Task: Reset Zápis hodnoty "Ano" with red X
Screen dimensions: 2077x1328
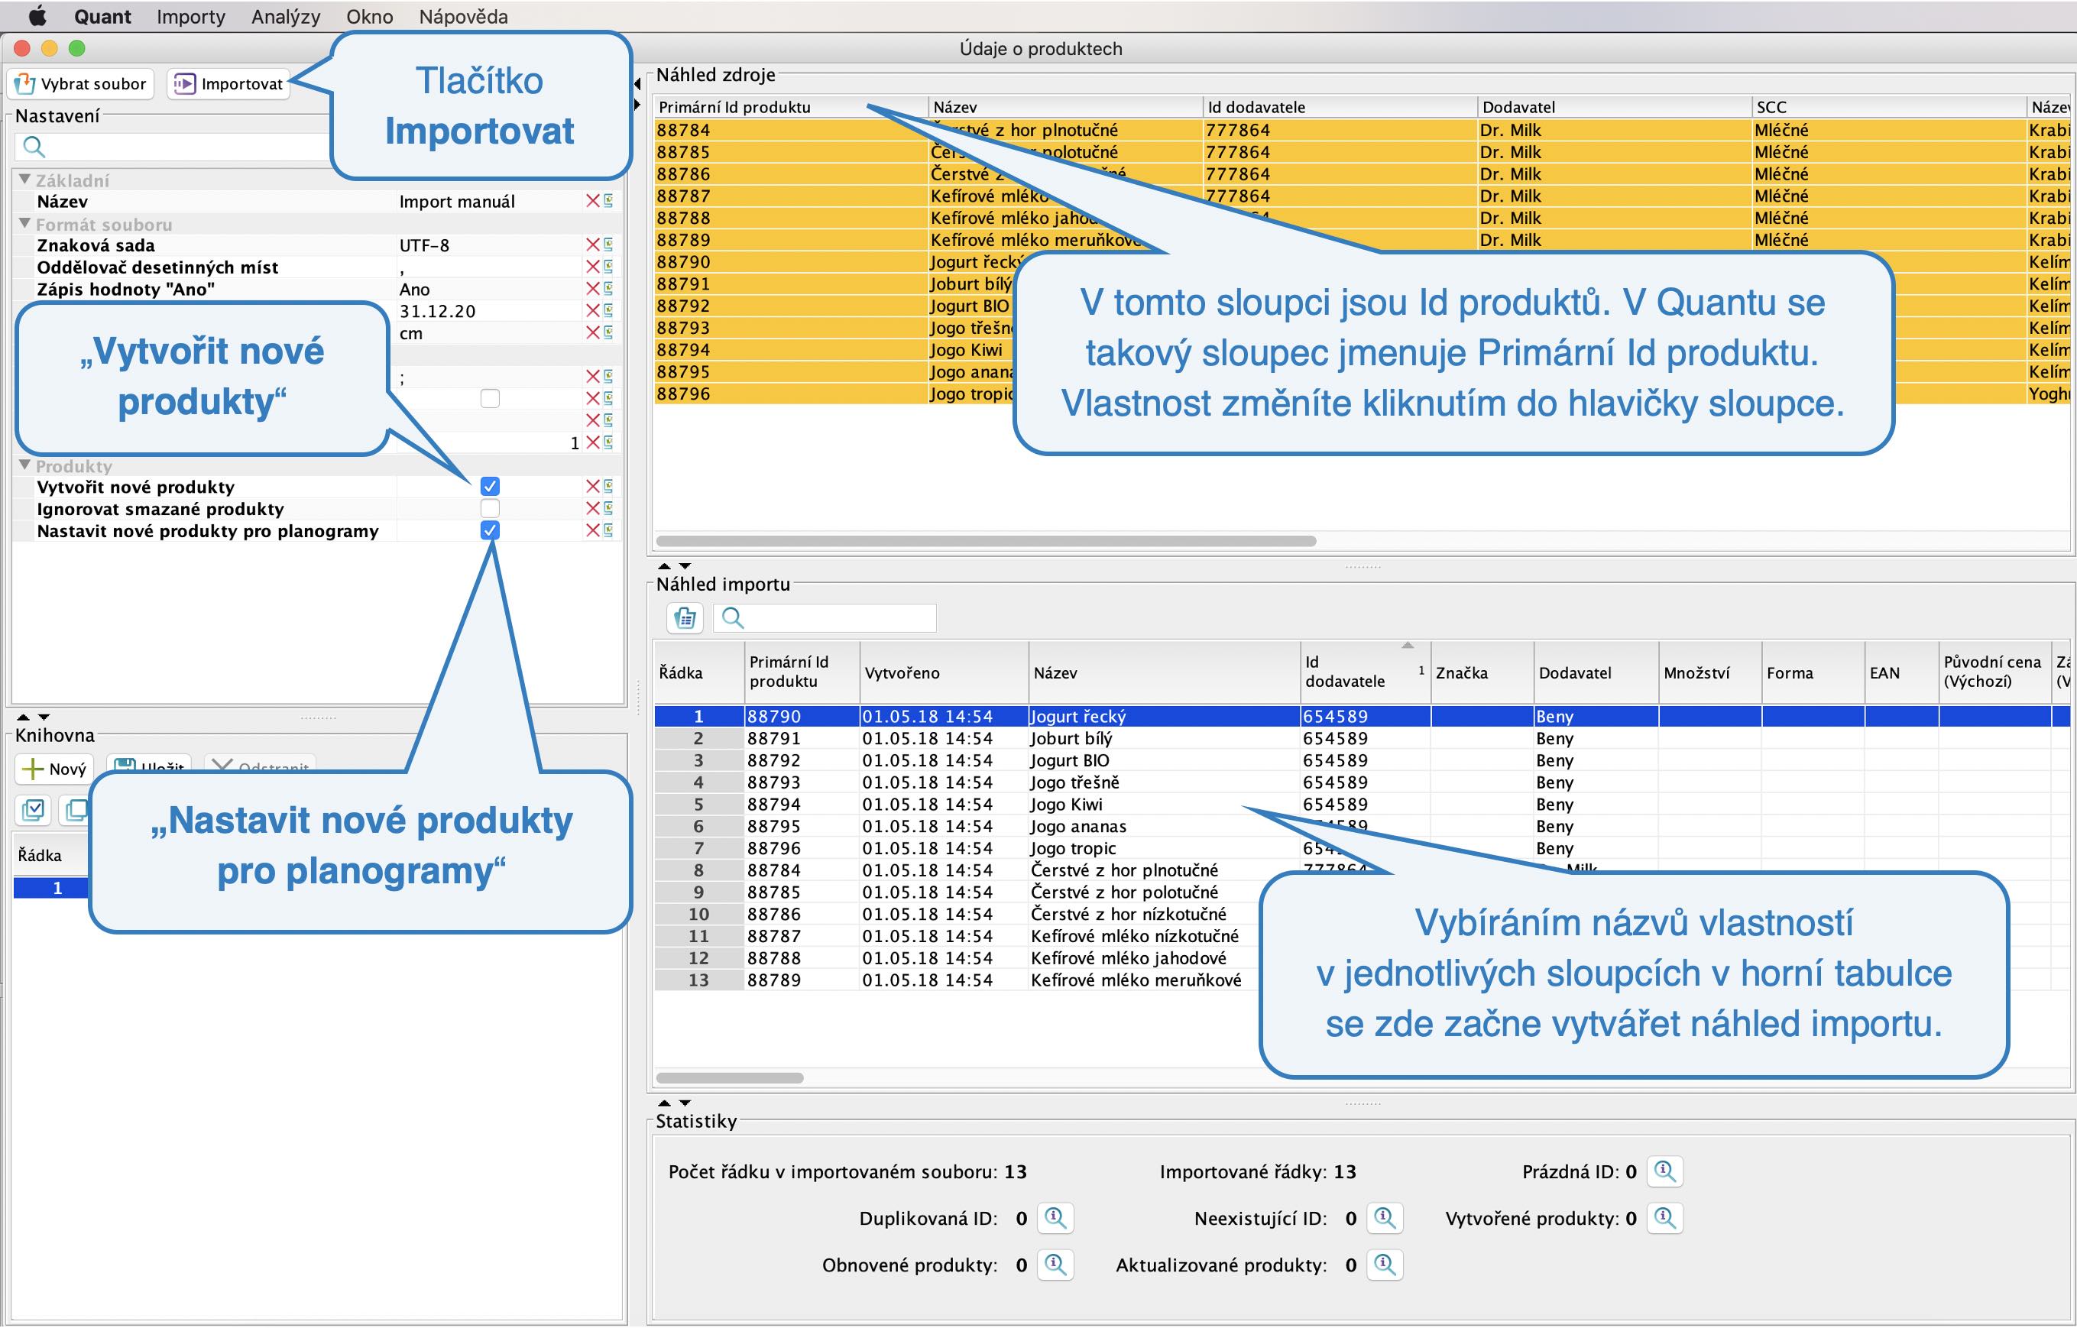Action: 592,289
